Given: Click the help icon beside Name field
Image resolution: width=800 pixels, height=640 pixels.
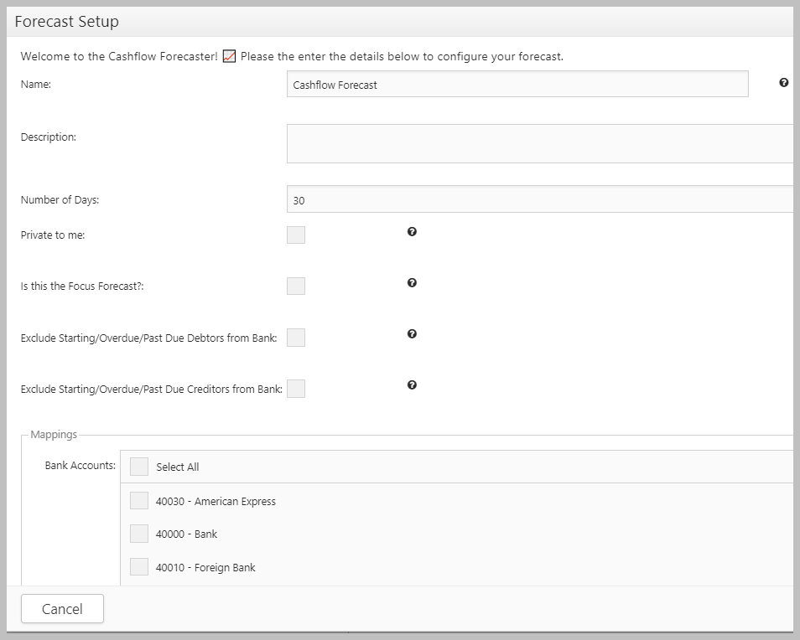Looking at the screenshot, I should pos(784,83).
